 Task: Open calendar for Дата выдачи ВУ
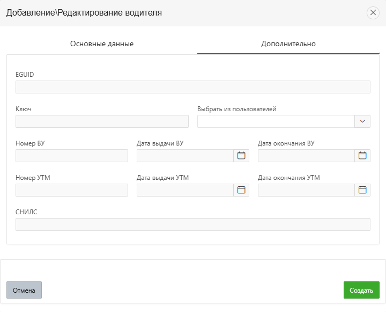coord(241,156)
